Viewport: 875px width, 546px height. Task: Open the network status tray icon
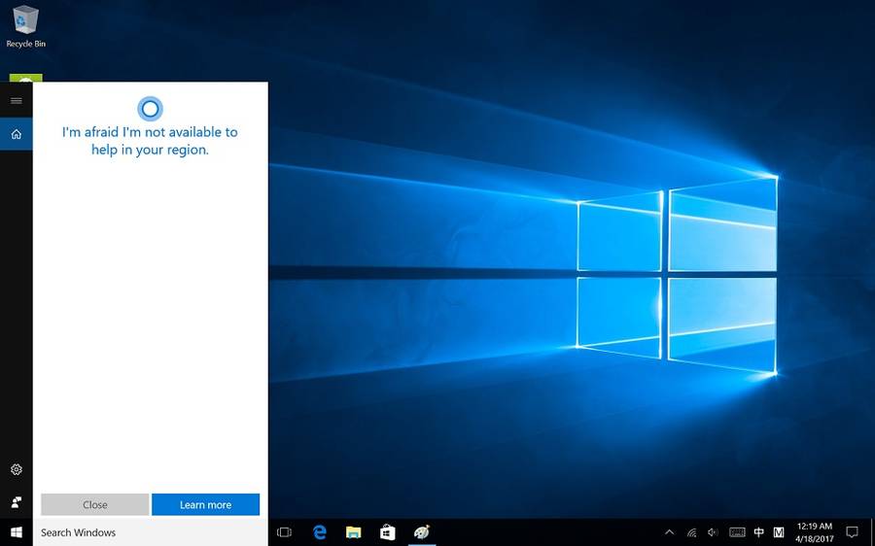point(691,532)
